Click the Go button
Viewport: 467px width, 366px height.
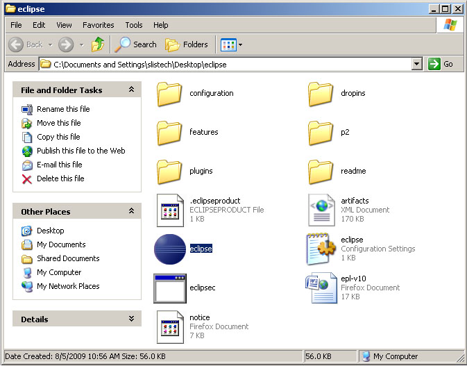pyautogui.click(x=441, y=64)
